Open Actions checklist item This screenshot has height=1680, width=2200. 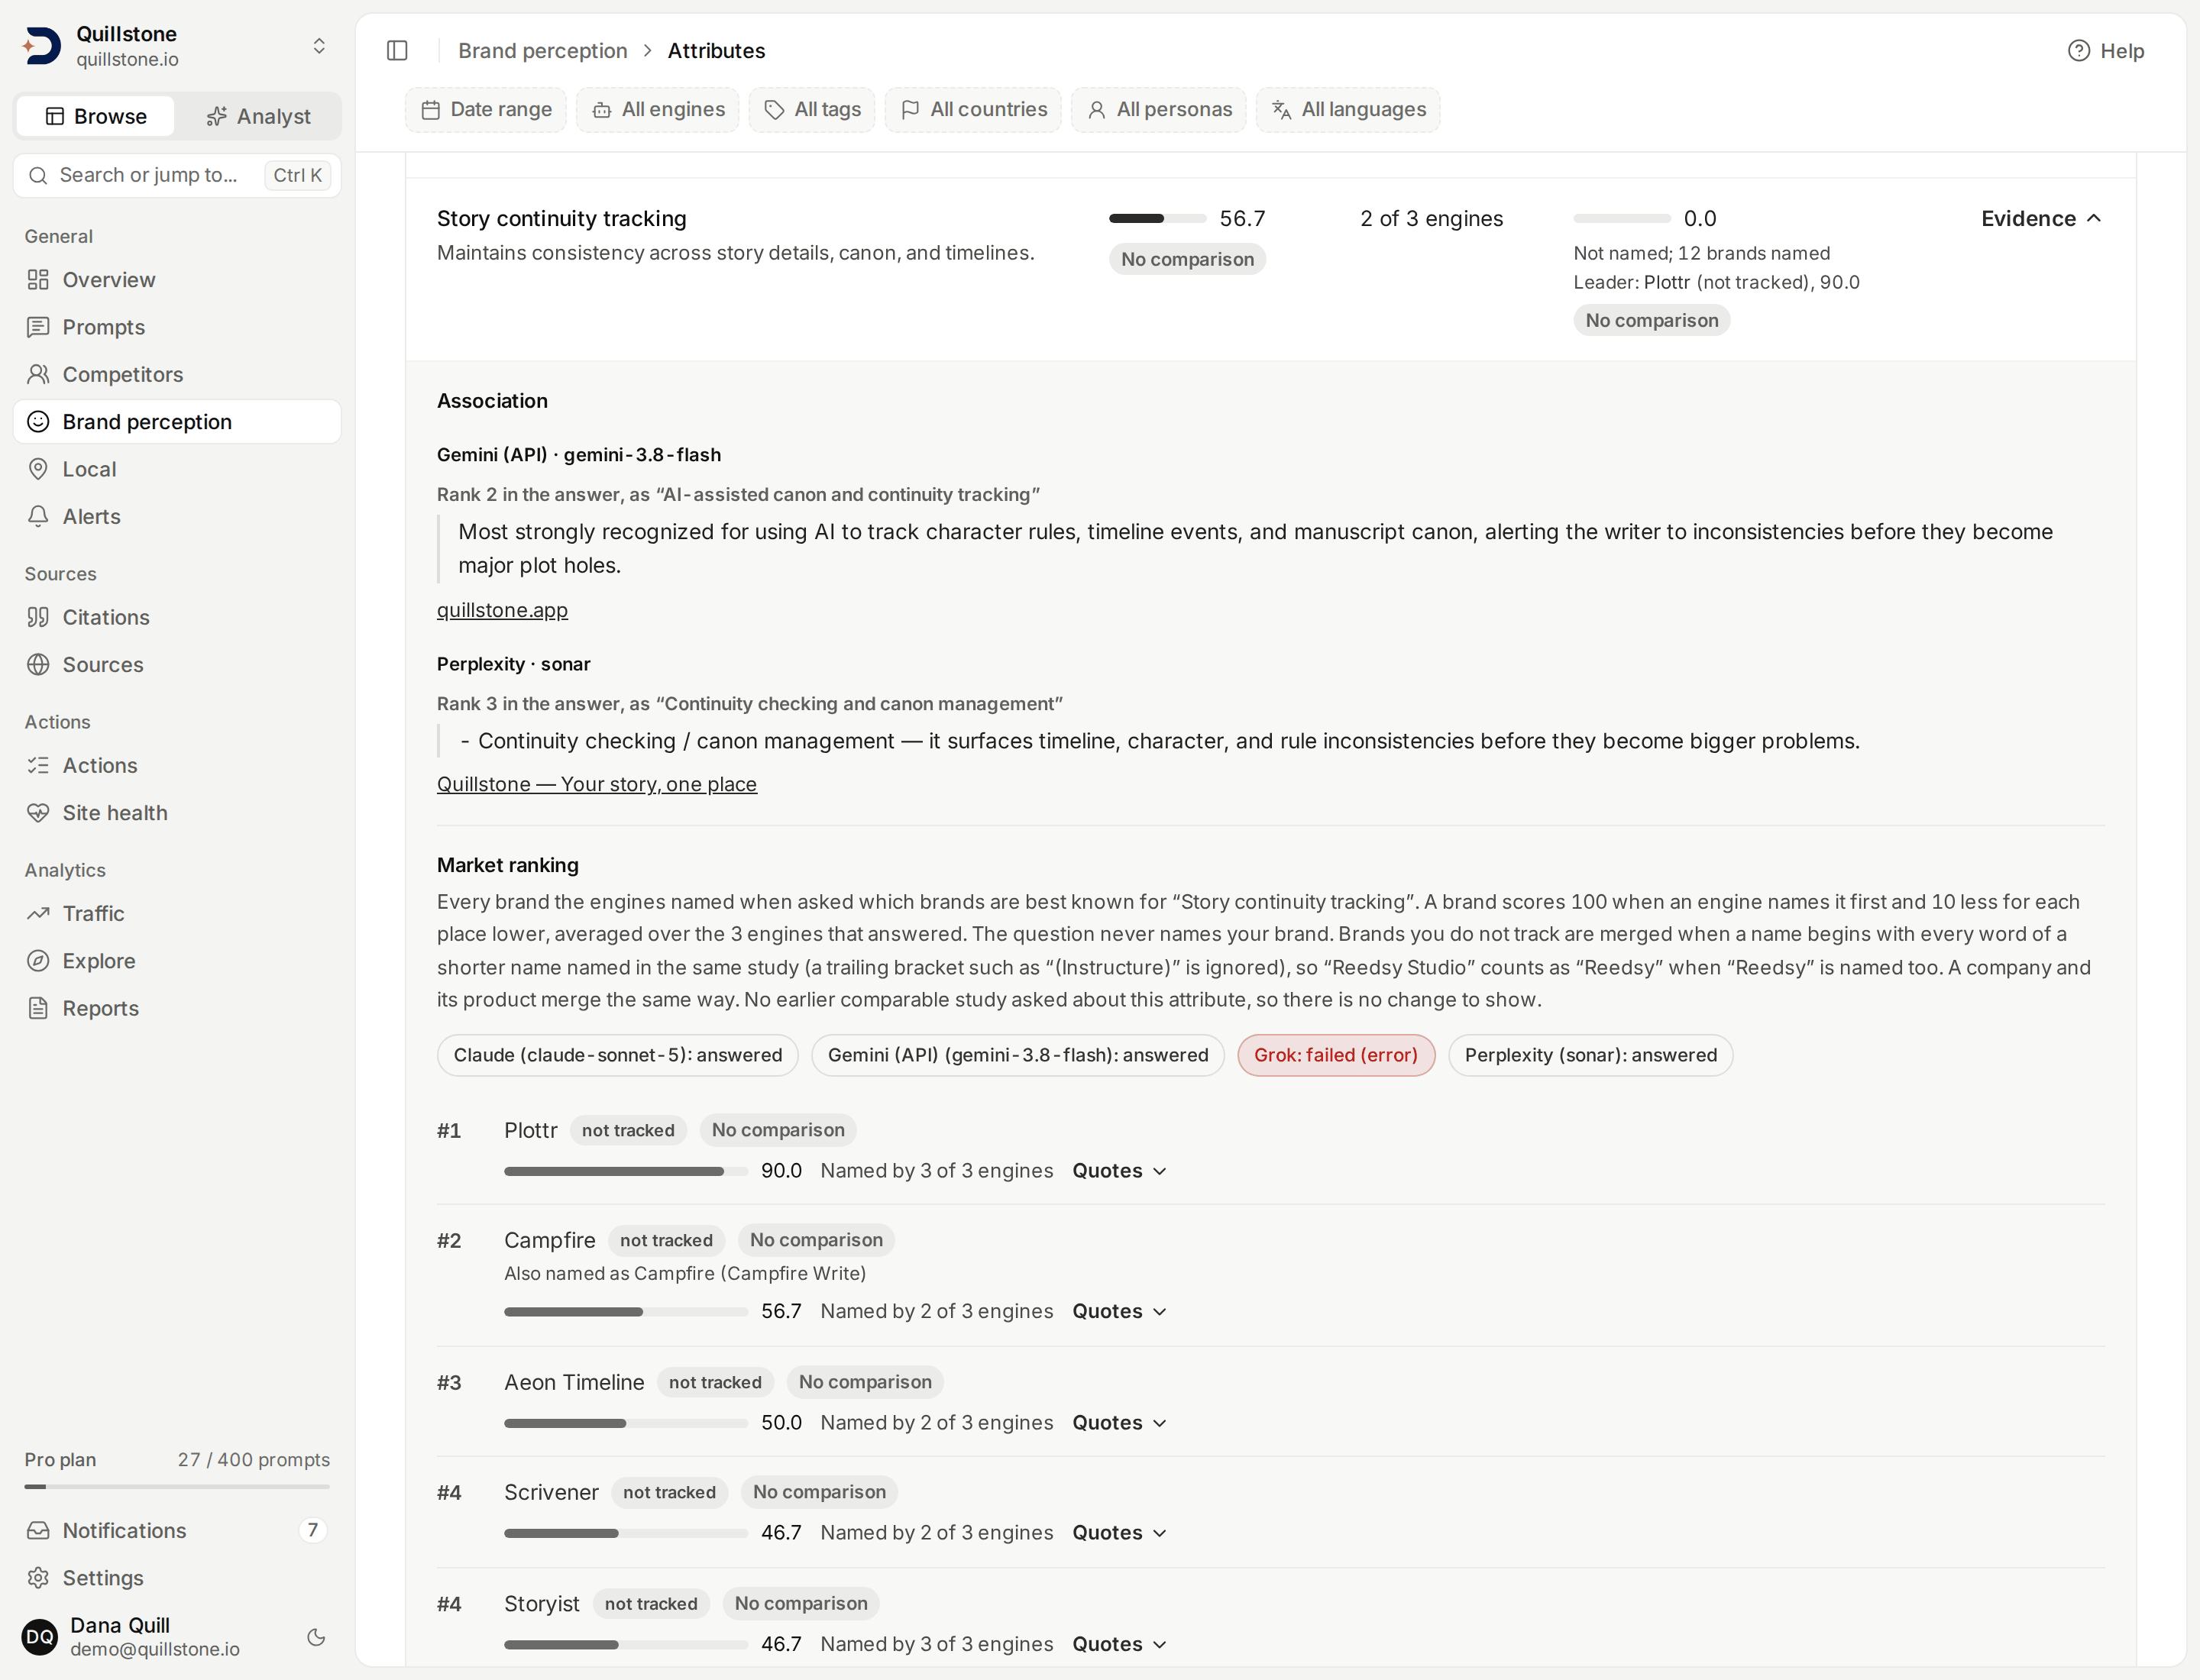click(x=177, y=765)
